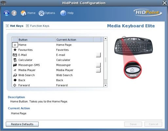Click the grey forward arrow icon
This screenshot has height=131, width=168.
pyautogui.click(x=14, y=13)
